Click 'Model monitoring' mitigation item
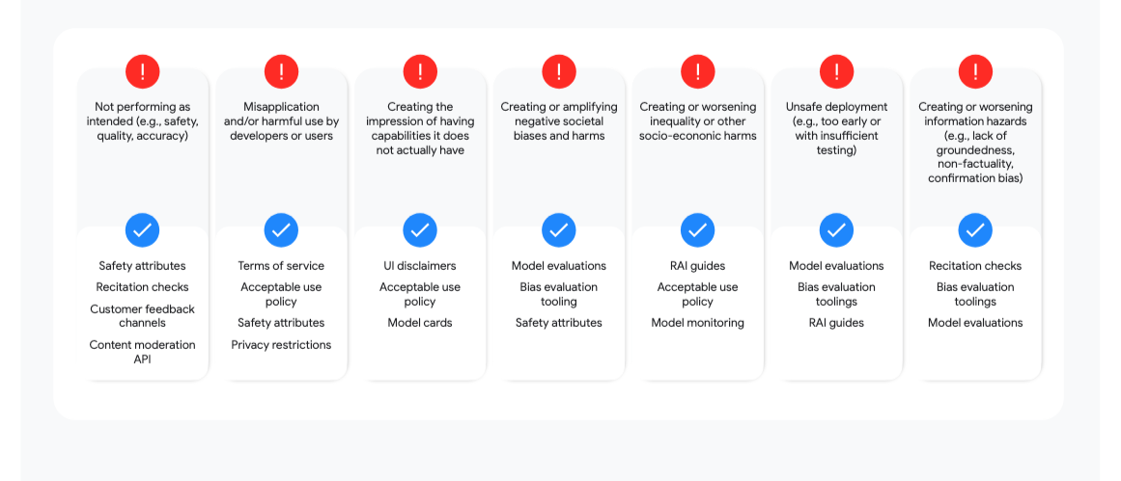 pyautogui.click(x=697, y=323)
